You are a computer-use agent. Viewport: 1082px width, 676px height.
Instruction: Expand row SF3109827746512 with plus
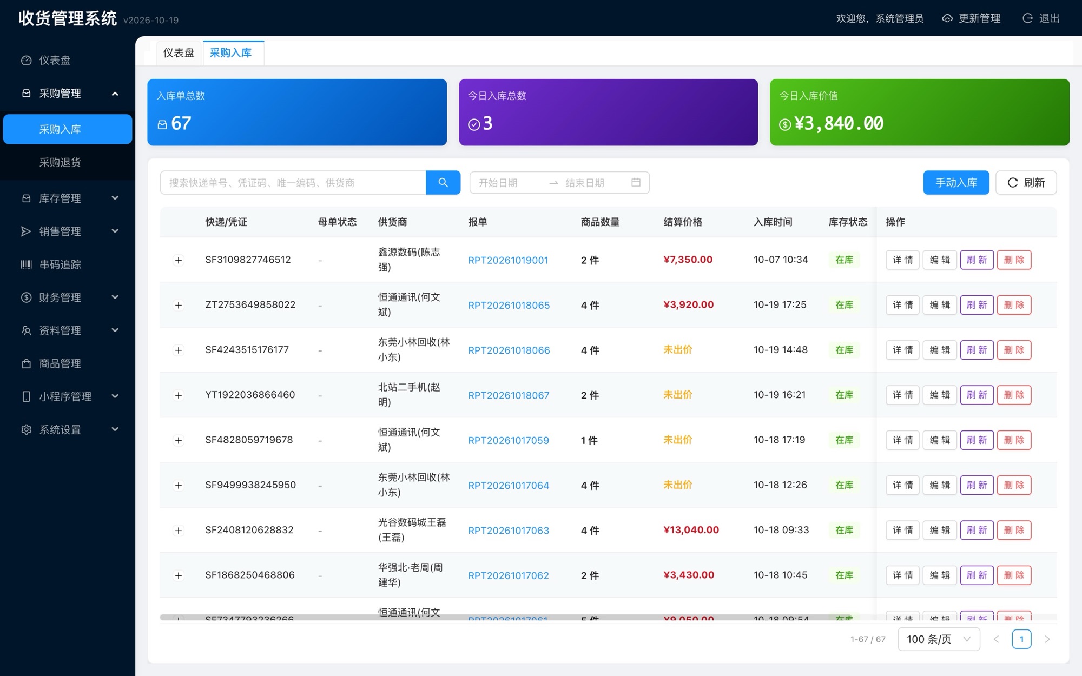(x=178, y=260)
